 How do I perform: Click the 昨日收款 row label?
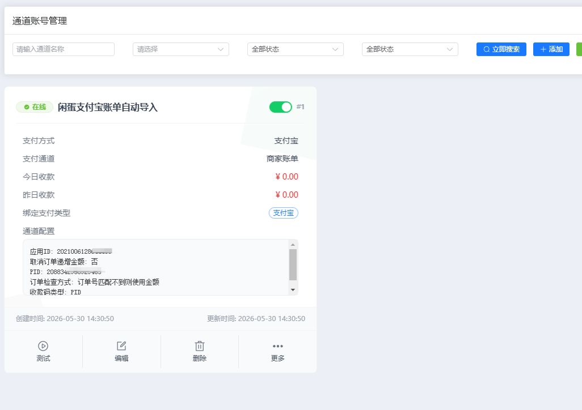39,195
